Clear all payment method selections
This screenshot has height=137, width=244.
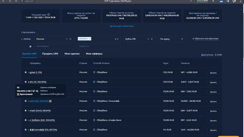point(115,39)
